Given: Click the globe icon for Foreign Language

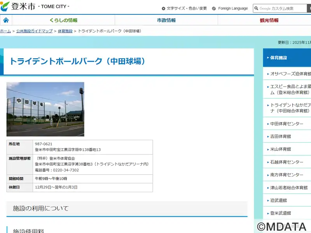Looking at the screenshot, I should click(214, 9).
